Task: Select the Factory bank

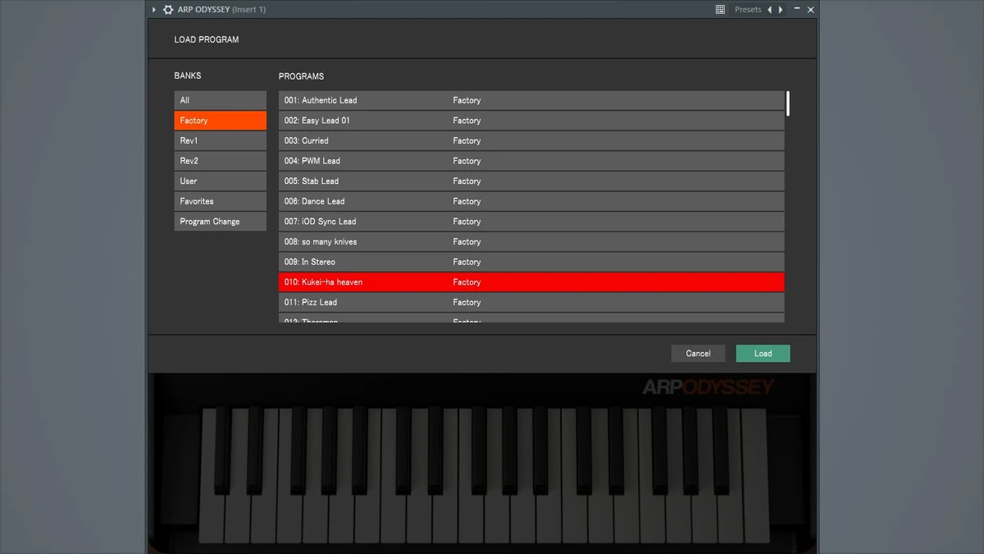Action: 221,121
